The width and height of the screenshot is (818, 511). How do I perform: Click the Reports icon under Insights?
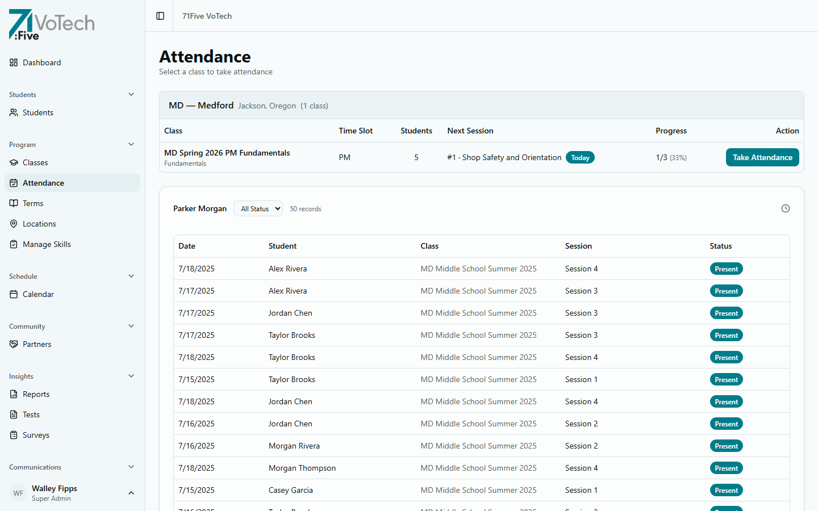(14, 394)
